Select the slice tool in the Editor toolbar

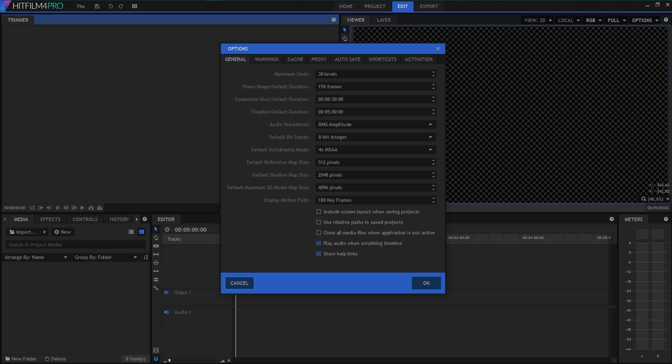(156, 246)
